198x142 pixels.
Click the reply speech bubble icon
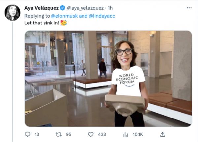point(27,134)
